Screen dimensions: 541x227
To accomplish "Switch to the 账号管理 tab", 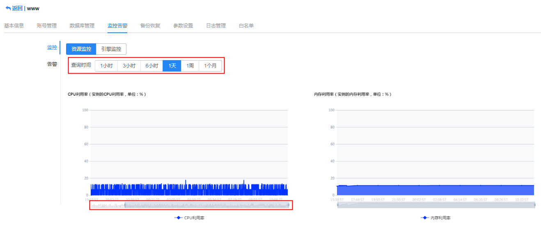I will click(47, 26).
